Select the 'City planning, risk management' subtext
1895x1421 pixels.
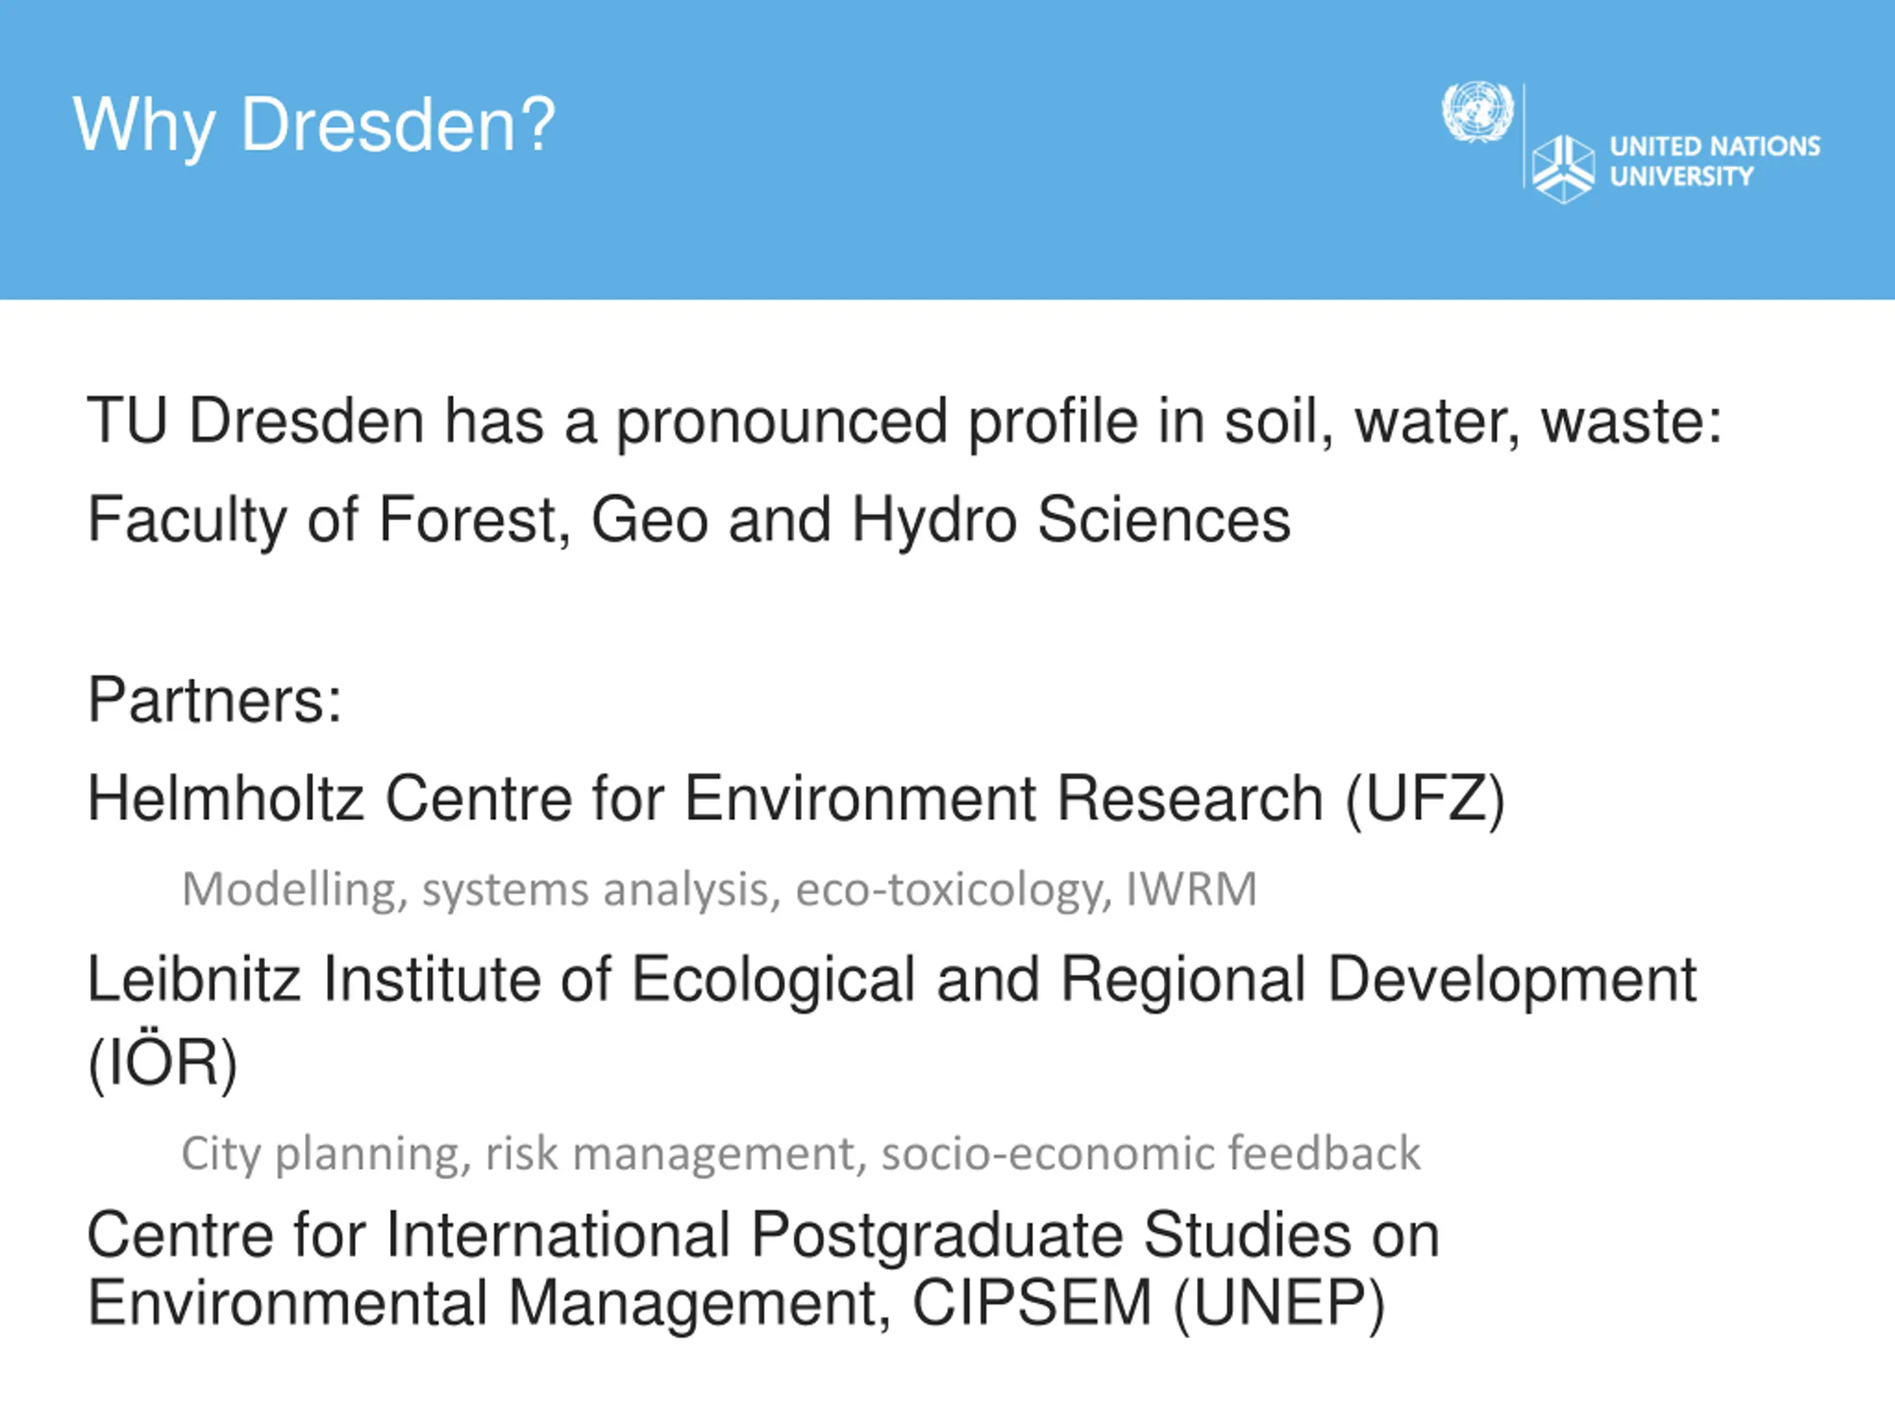(801, 1153)
